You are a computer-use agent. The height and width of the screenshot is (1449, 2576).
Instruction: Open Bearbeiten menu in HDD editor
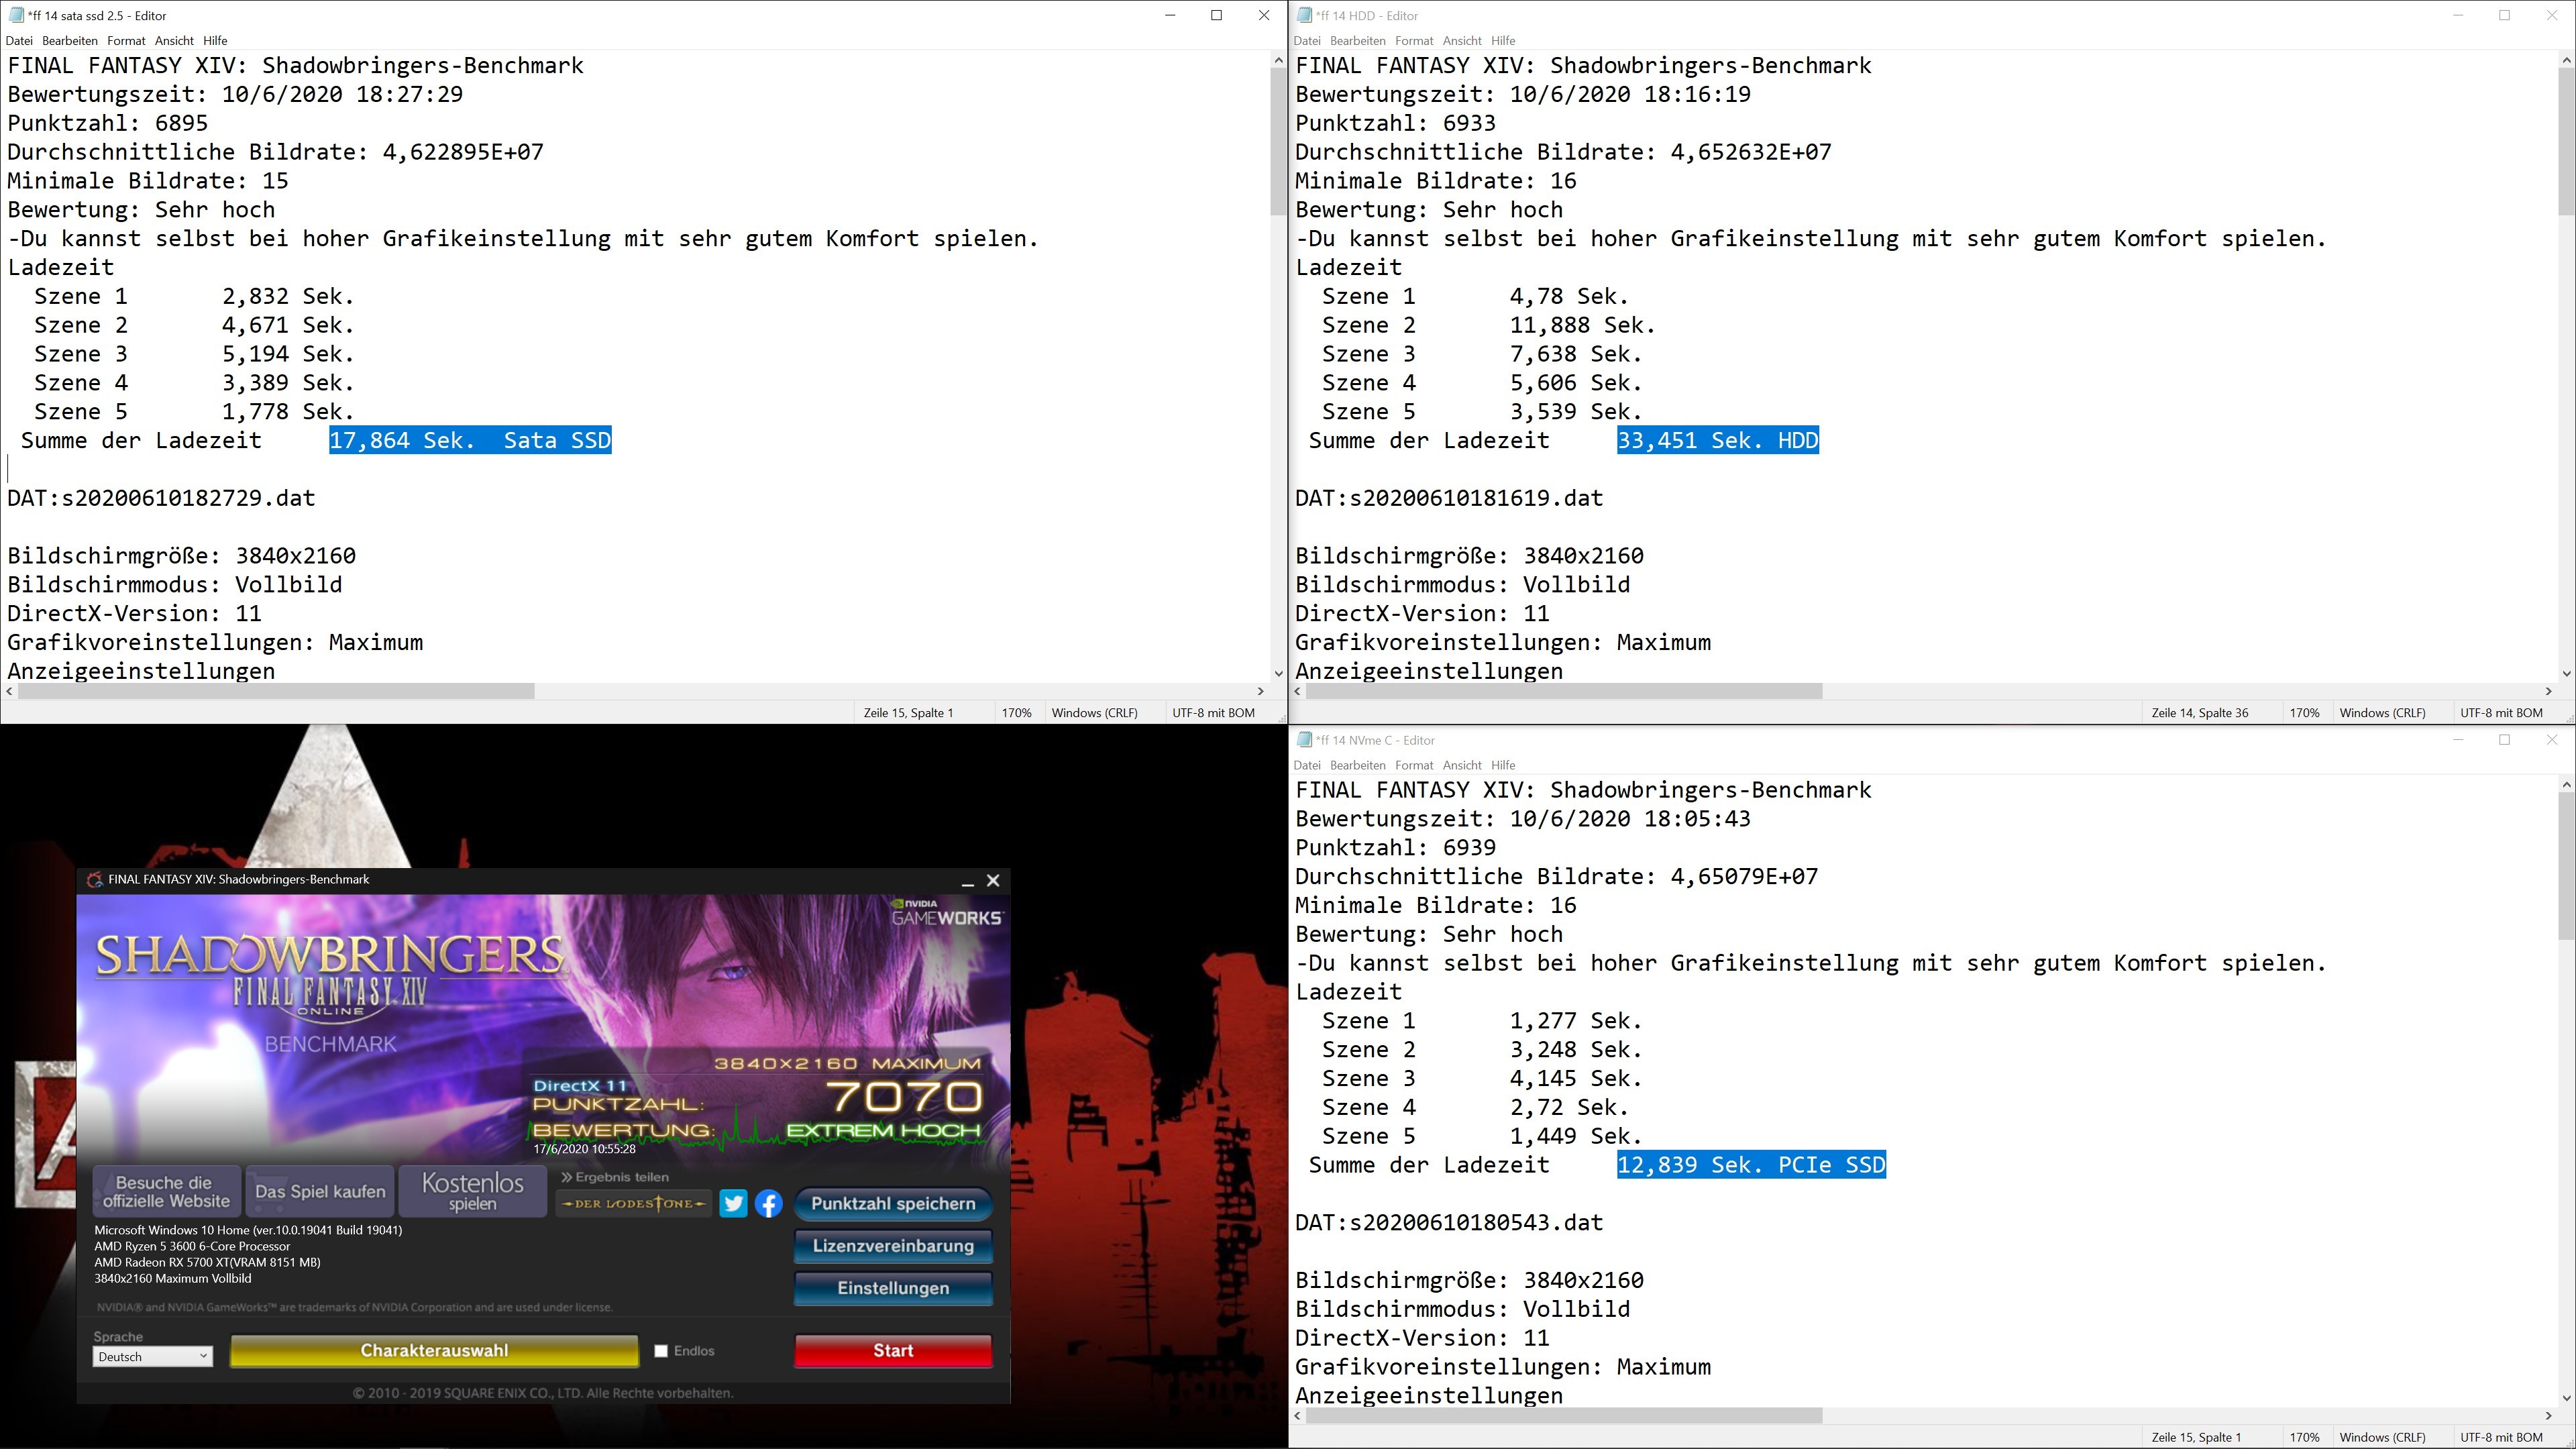[1357, 41]
